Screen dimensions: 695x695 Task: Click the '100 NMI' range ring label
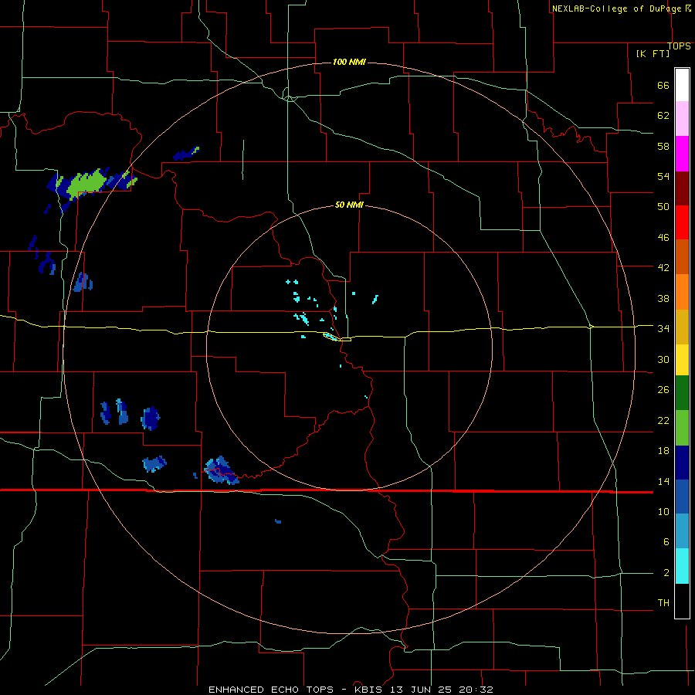[x=349, y=62]
